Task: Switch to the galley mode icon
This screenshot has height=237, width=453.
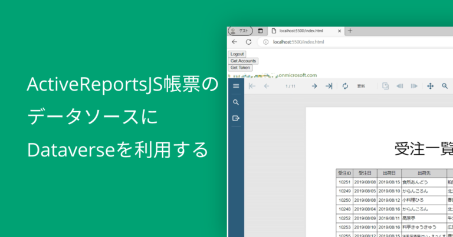Action: pos(385,86)
